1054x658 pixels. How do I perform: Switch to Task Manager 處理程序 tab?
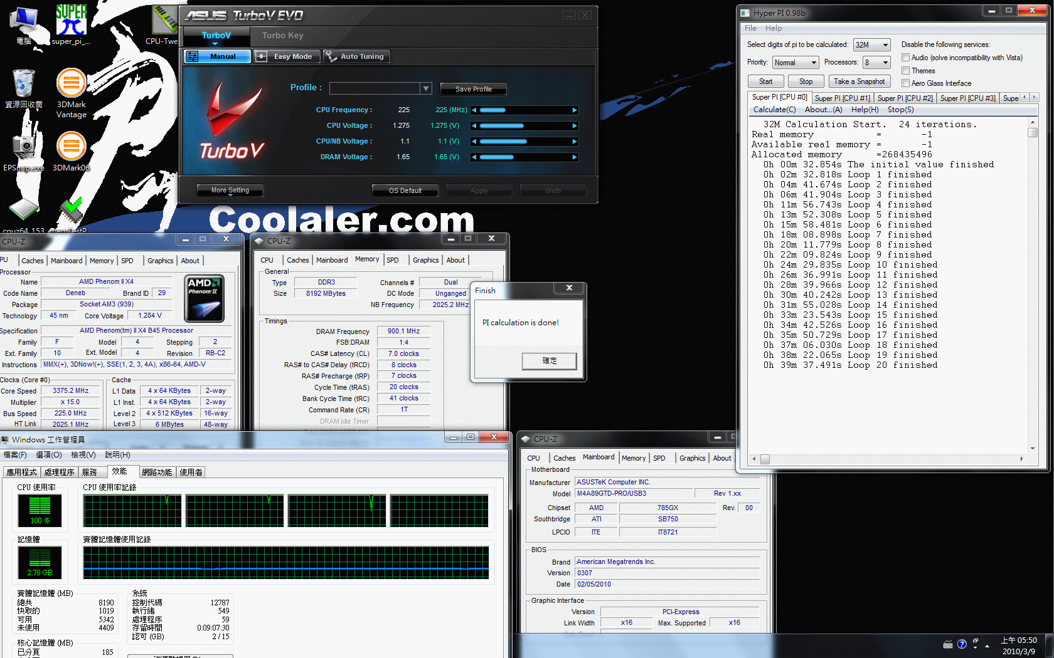pos(59,473)
